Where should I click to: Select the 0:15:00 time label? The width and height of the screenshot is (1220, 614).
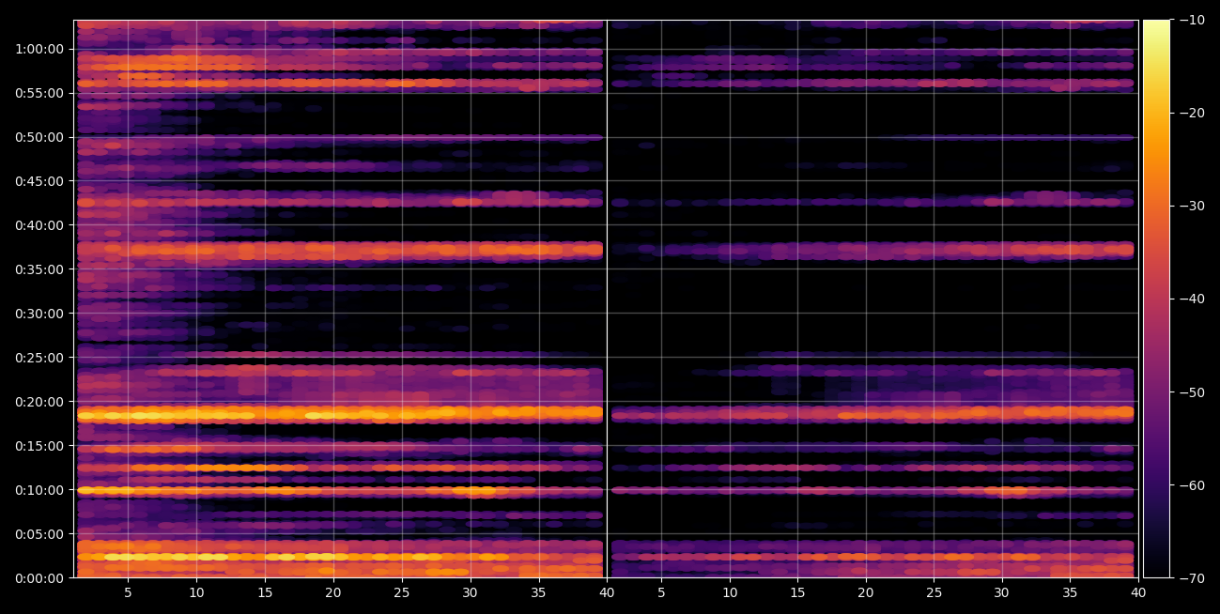click(39, 445)
